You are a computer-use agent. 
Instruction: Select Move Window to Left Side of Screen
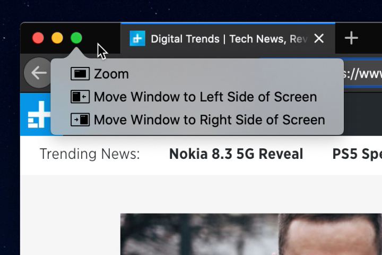(x=194, y=97)
